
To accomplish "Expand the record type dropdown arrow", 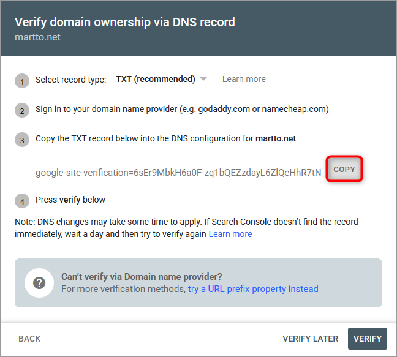I will pyautogui.click(x=203, y=79).
